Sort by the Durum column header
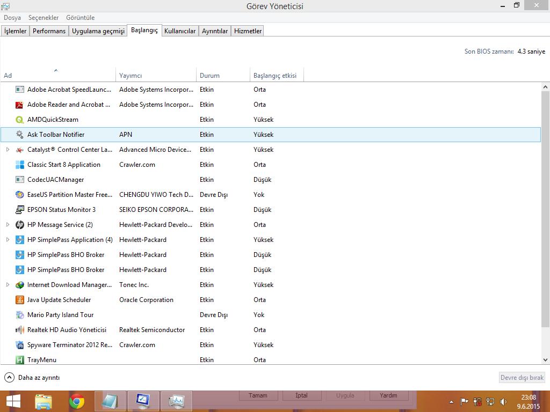The width and height of the screenshot is (550, 412). coord(223,75)
